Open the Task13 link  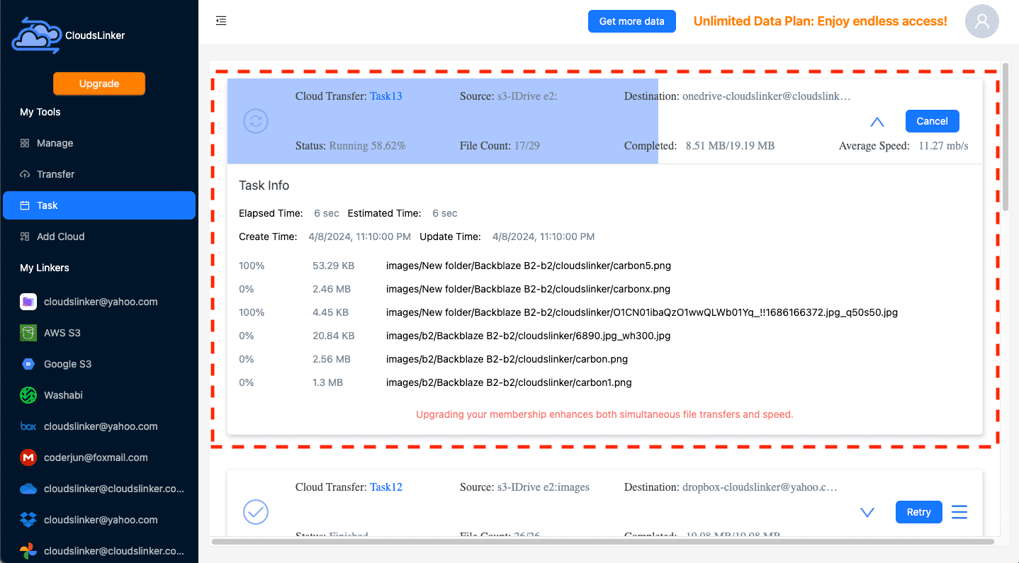tap(386, 96)
